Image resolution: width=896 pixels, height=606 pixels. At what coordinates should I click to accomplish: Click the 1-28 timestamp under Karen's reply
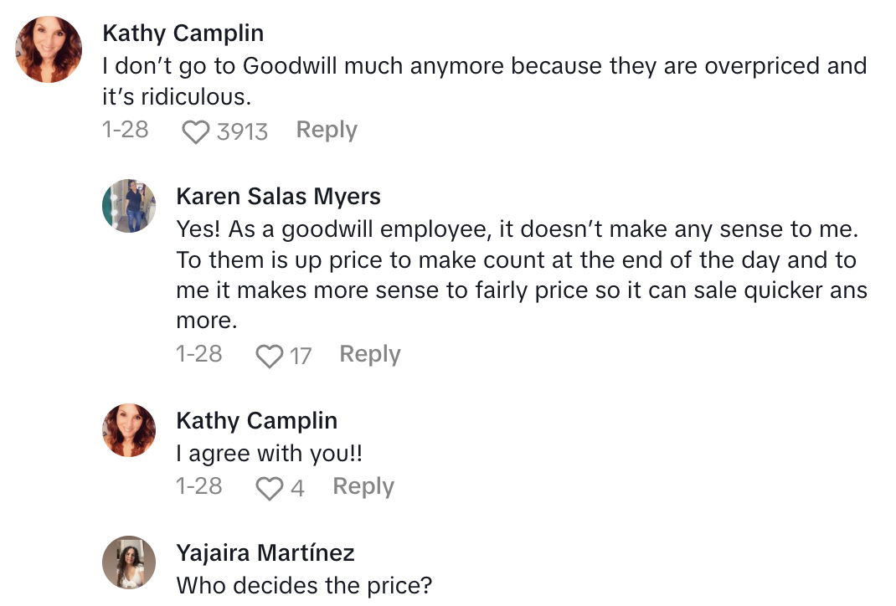[x=199, y=354]
